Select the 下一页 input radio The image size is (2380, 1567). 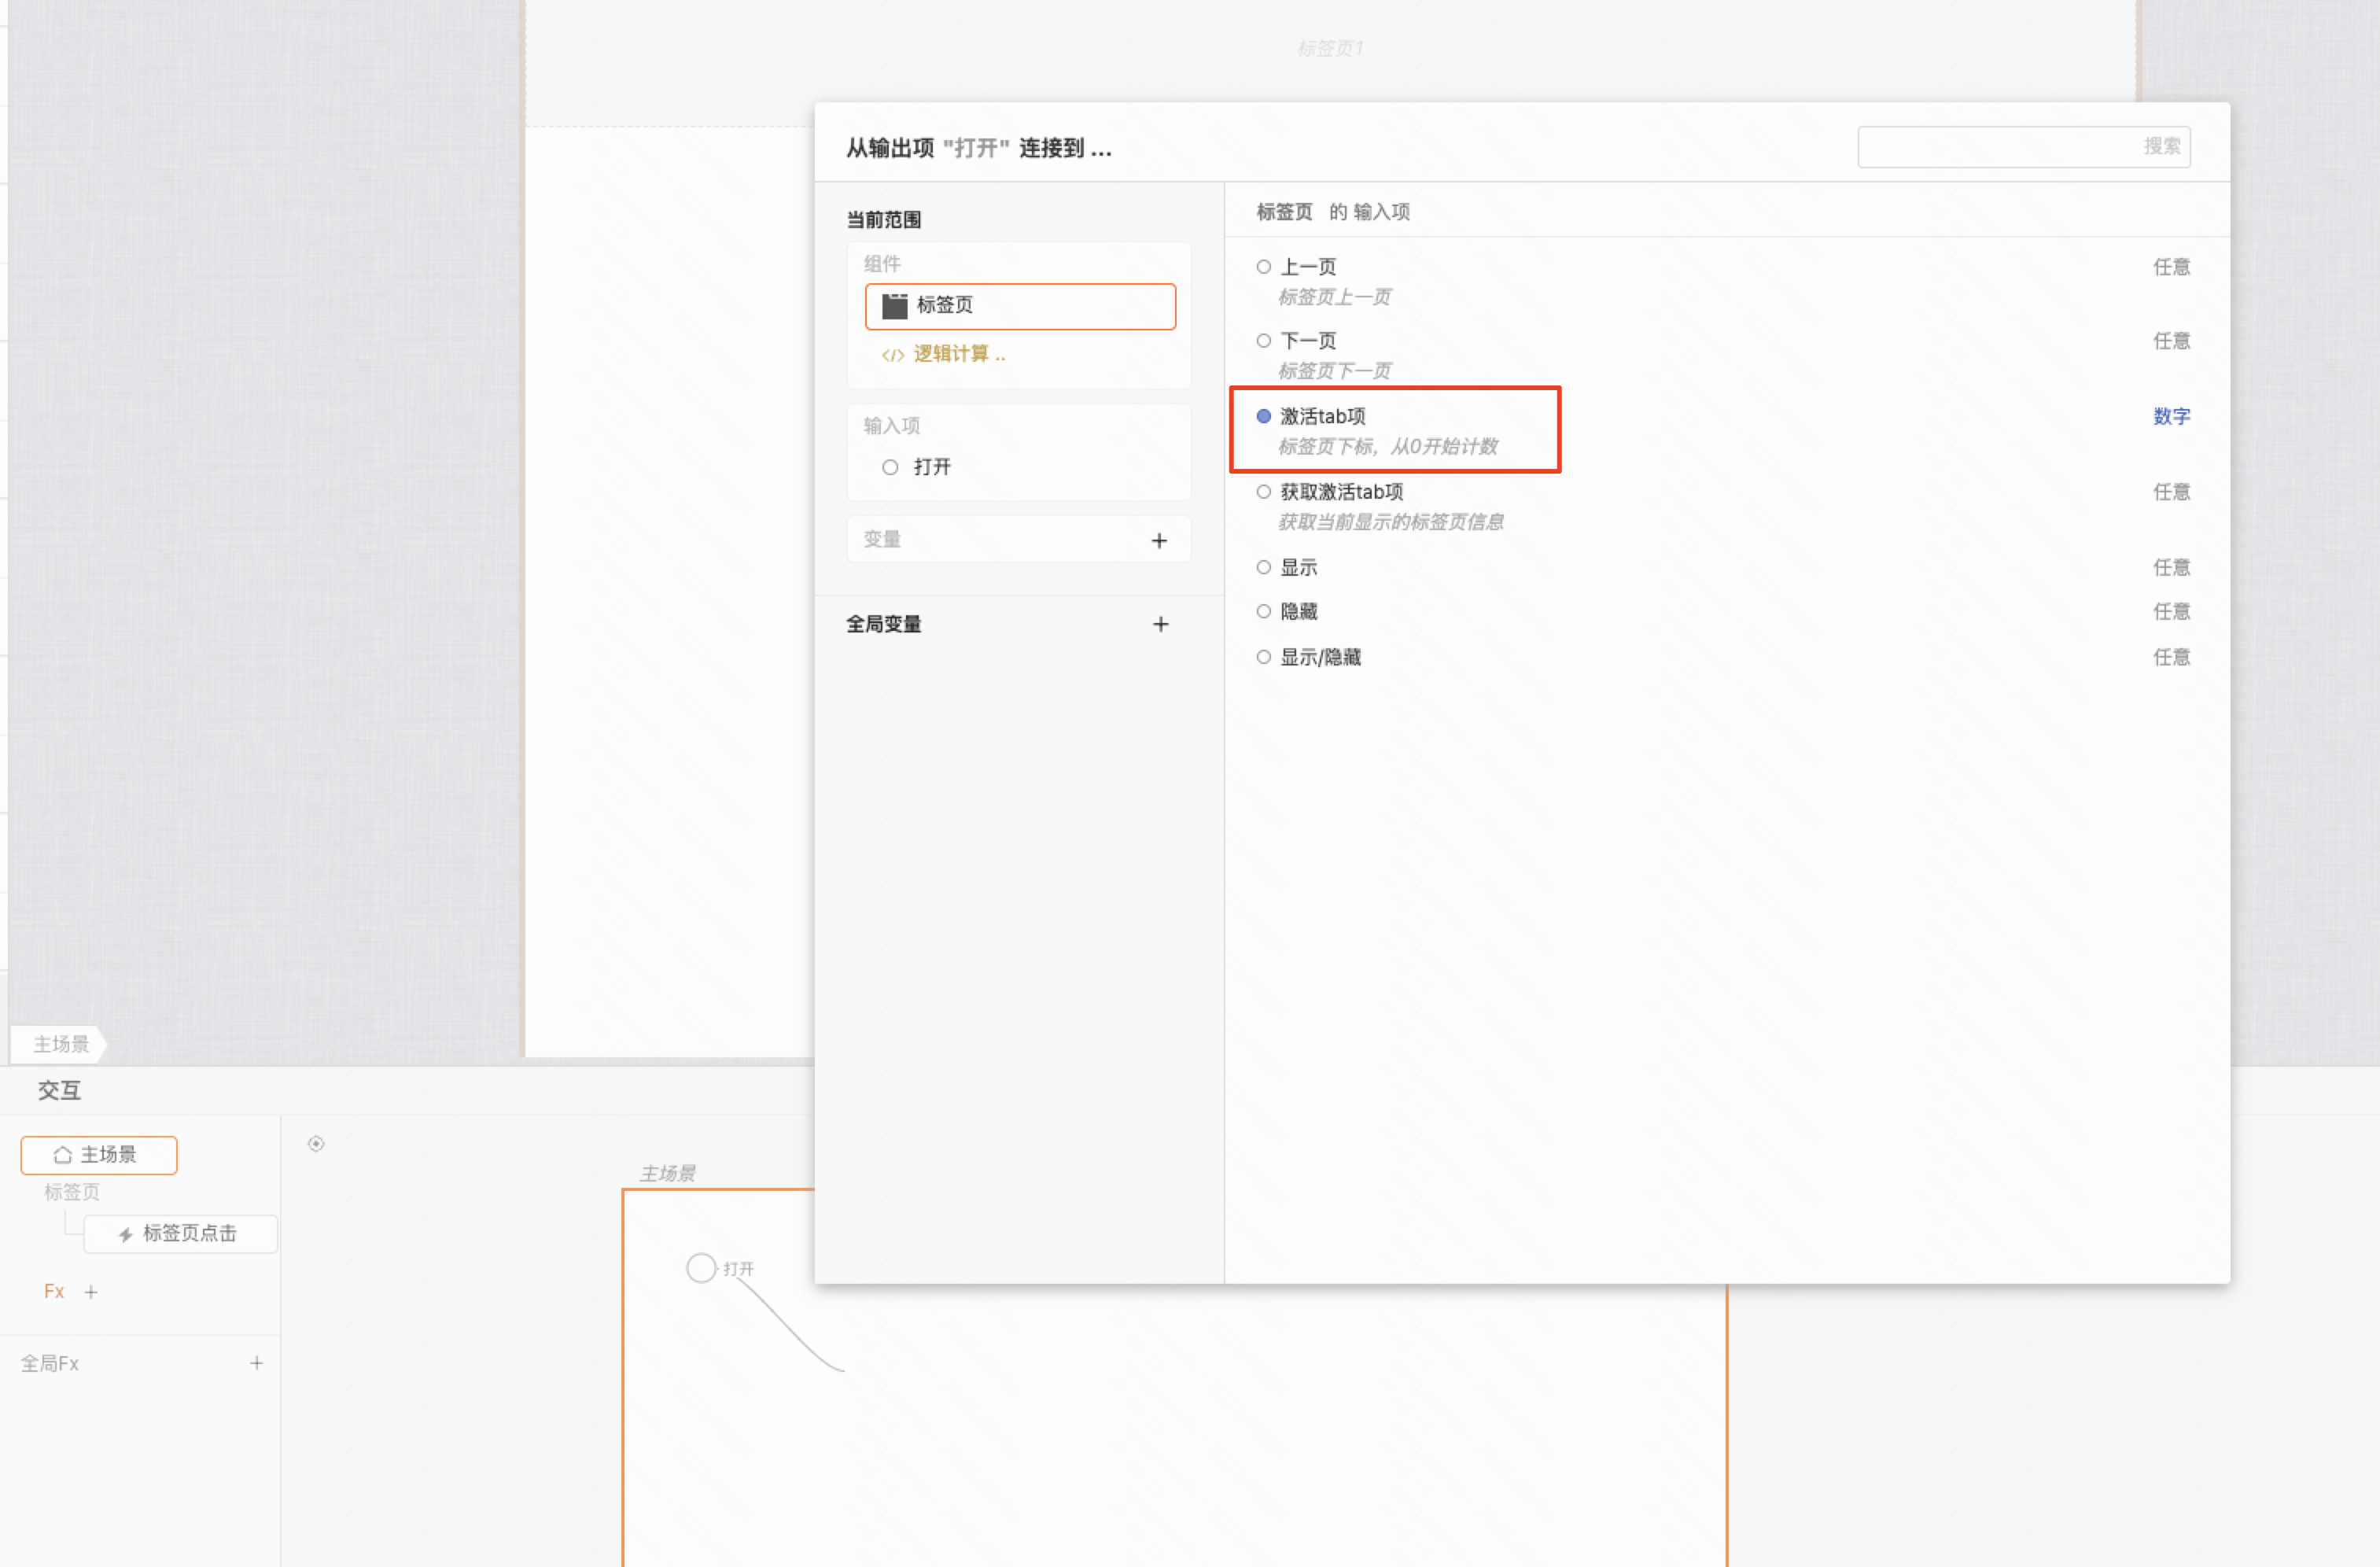[x=1264, y=341]
